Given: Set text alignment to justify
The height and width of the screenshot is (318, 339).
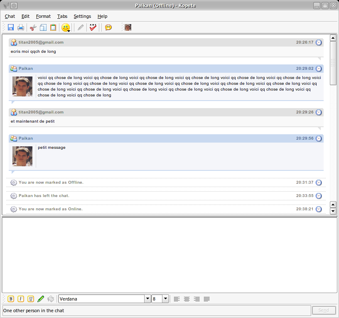Looking at the screenshot, I should (x=207, y=299).
